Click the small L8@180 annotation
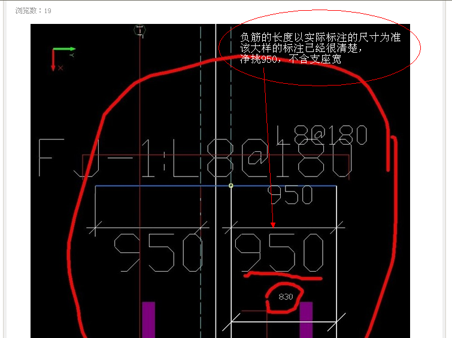 (x=321, y=135)
